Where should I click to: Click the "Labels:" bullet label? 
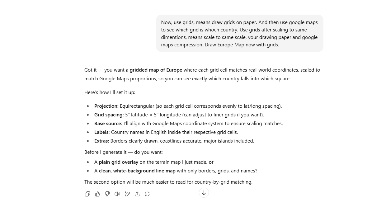[x=102, y=132]
